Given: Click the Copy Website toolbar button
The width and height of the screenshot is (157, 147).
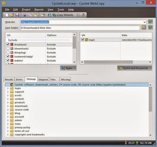Looking at the screenshot, I should 63,15.
